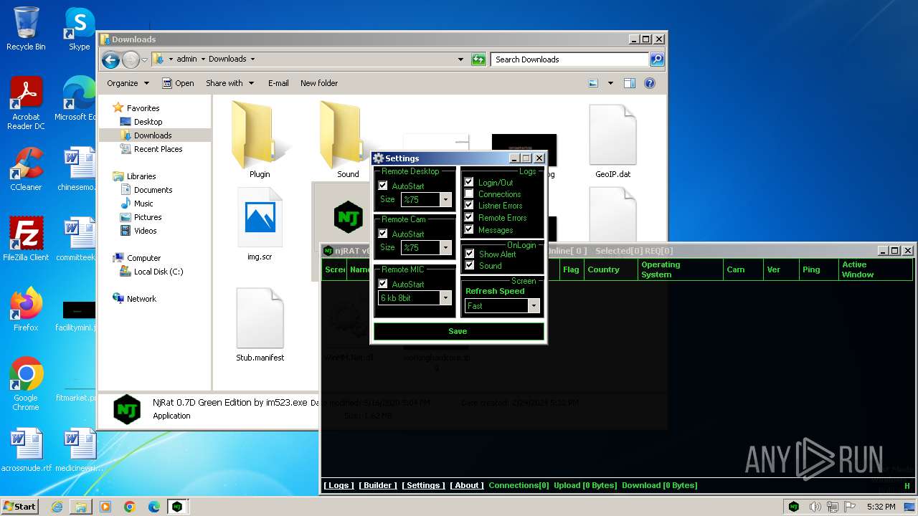This screenshot has height=516, width=918.
Task: Toggle the Messages logs checkbox
Action: pyautogui.click(x=469, y=229)
